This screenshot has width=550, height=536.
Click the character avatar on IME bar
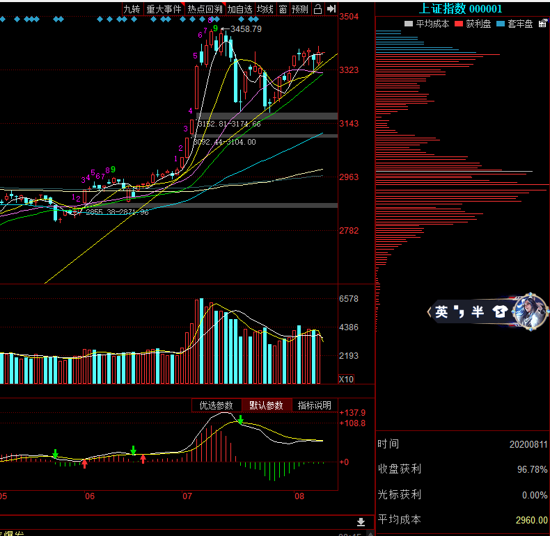[531, 311]
